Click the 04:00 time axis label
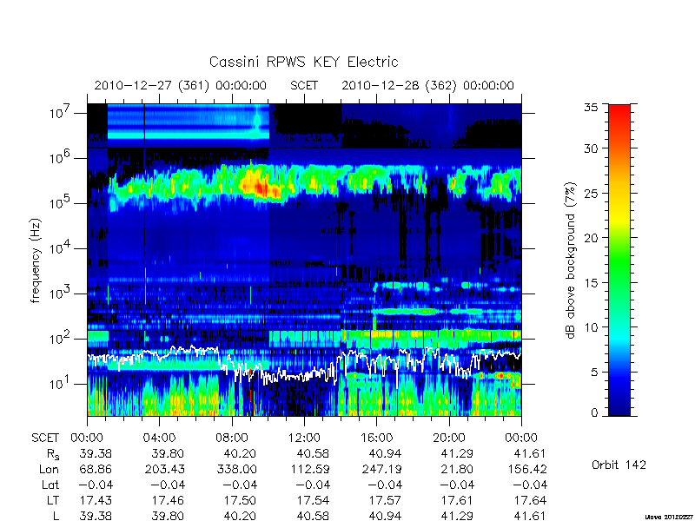 159,438
